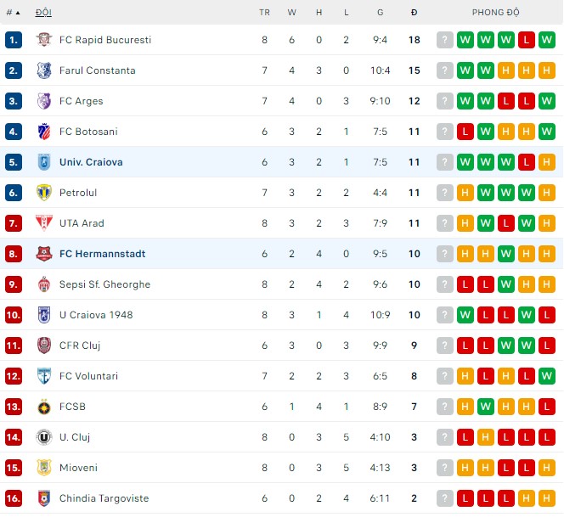Click the FCSB club crest icon
564x517 pixels.
coord(43,407)
